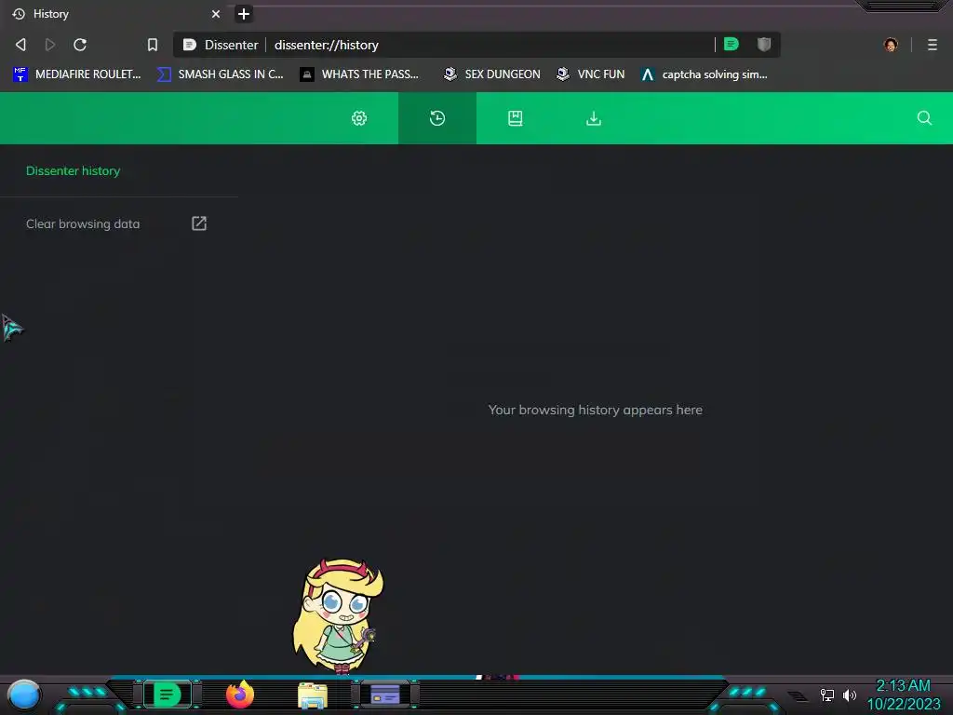Click the search history magnifier icon
The width and height of the screenshot is (953, 715).
pyautogui.click(x=924, y=118)
